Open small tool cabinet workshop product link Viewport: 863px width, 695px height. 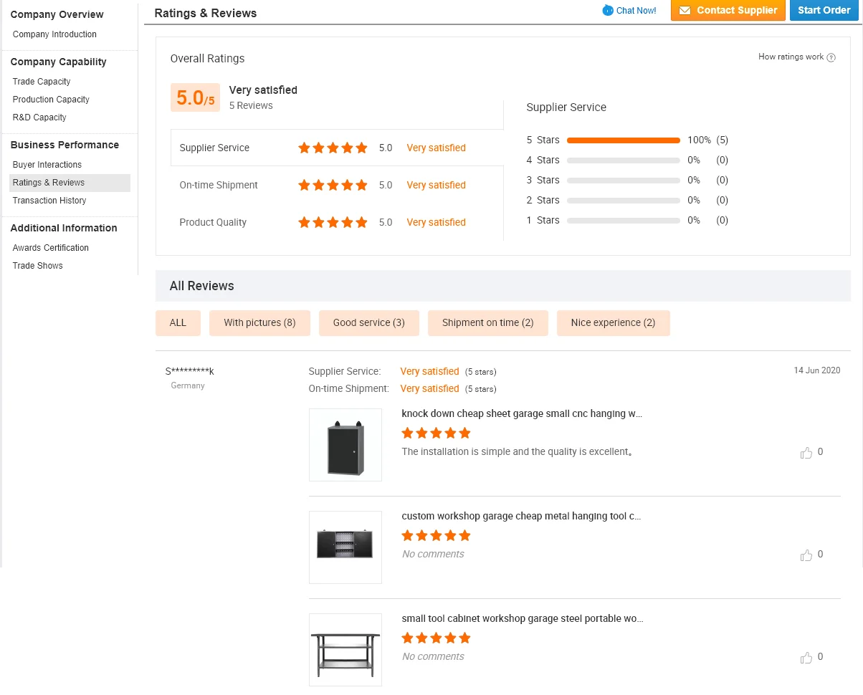(522, 618)
